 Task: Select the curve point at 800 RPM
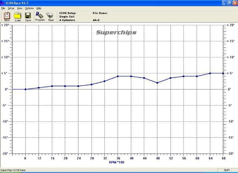pyautogui.click(x=25, y=89)
